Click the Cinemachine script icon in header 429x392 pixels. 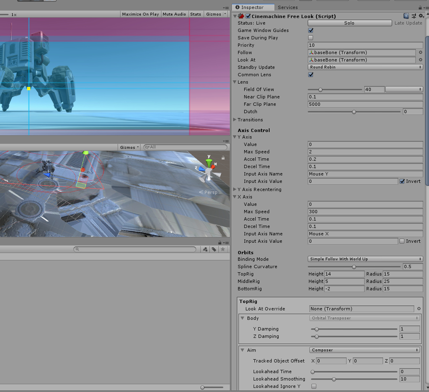pos(241,16)
